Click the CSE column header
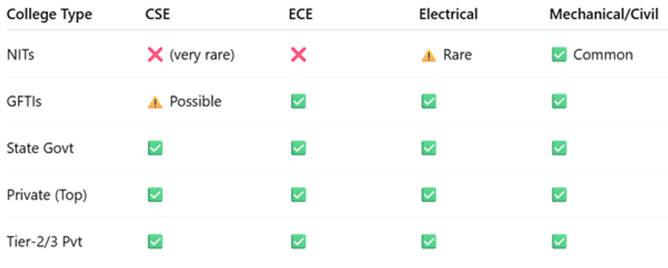This screenshot has width=668, height=268. tap(158, 14)
